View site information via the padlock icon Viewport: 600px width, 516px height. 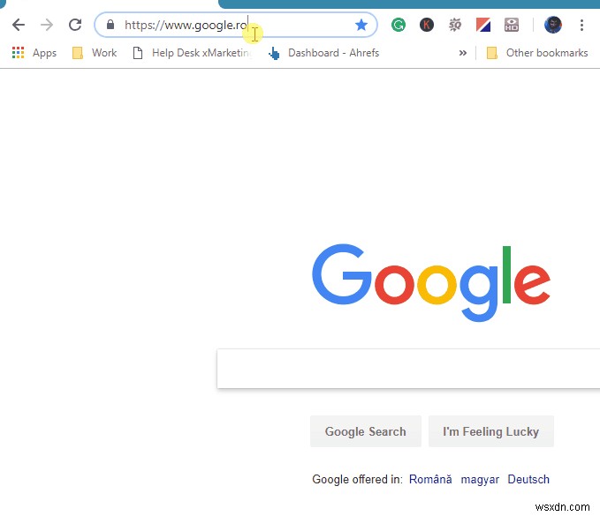(110, 25)
